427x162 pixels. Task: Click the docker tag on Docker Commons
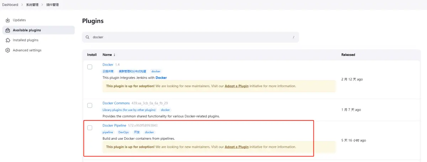coord(165,110)
